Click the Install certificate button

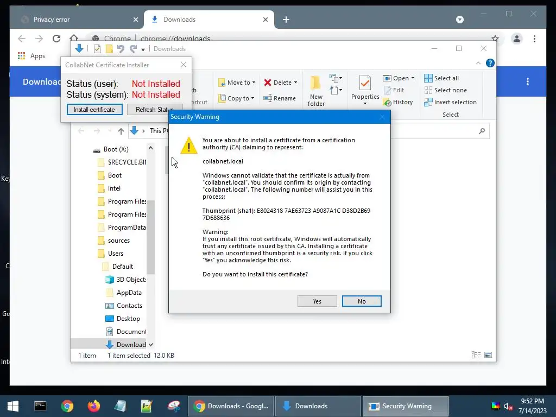click(94, 110)
